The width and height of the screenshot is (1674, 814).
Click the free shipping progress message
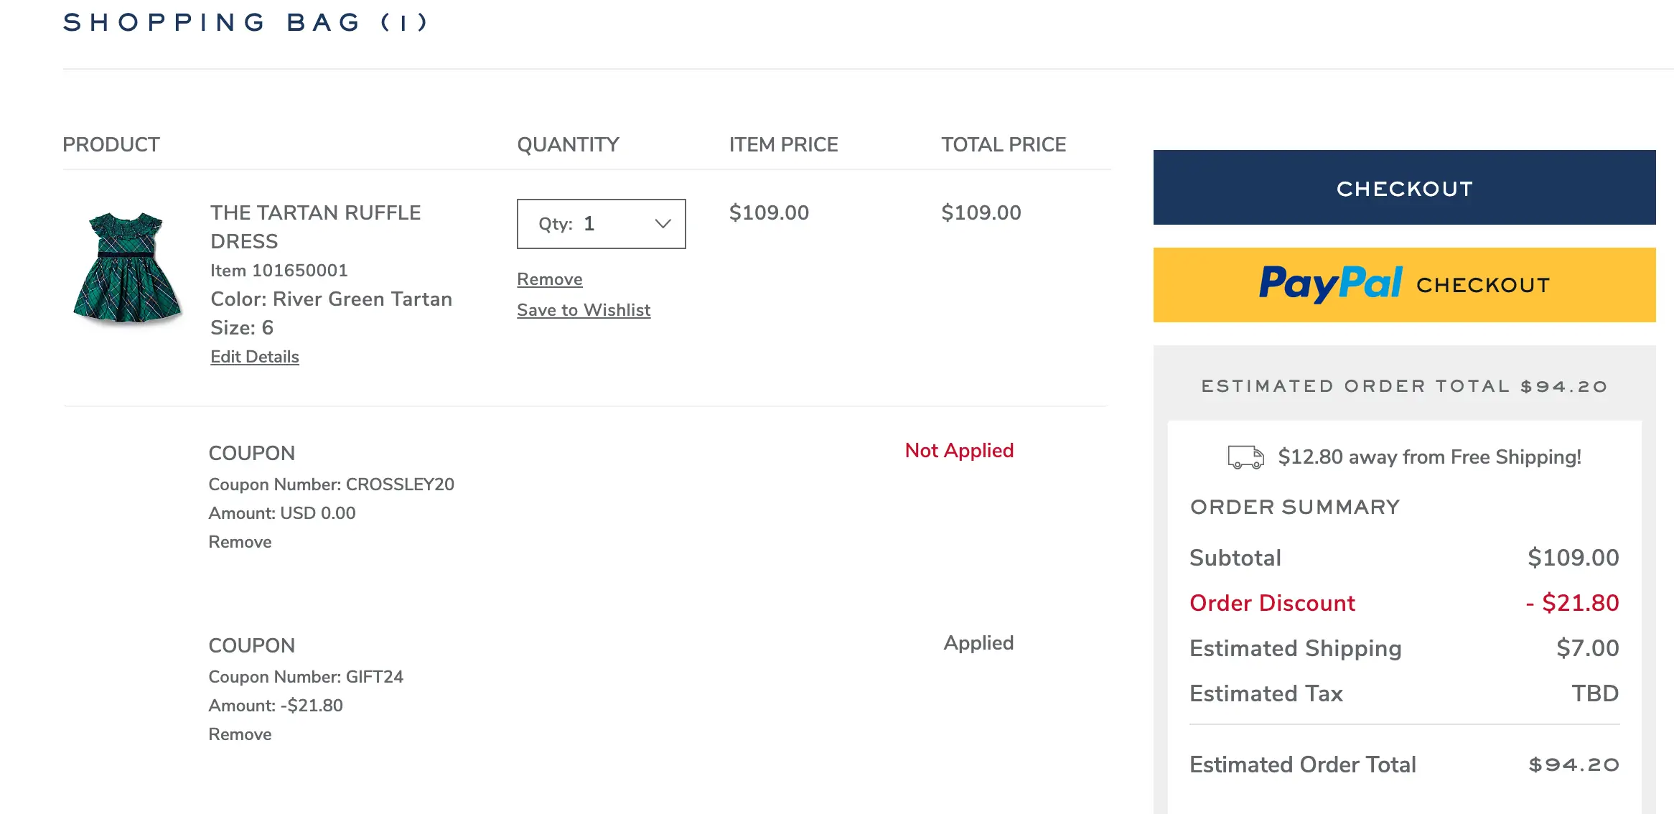click(x=1428, y=457)
